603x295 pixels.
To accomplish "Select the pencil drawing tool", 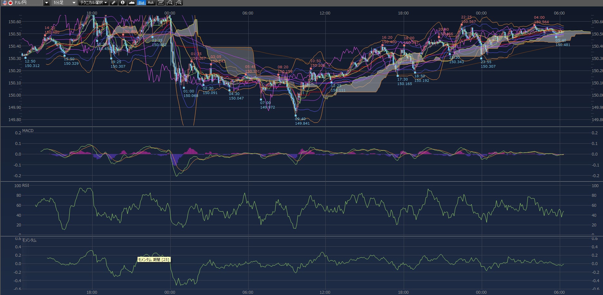I will click(x=113, y=3).
